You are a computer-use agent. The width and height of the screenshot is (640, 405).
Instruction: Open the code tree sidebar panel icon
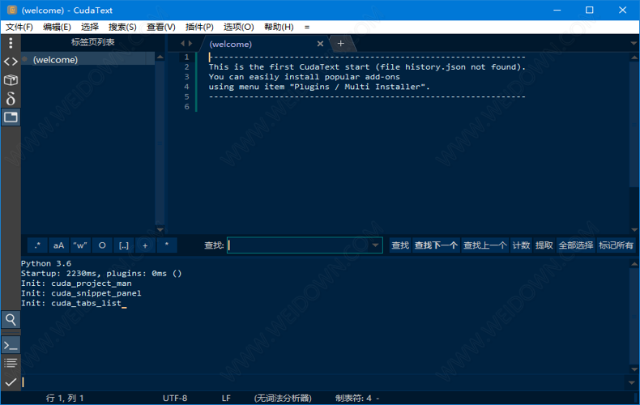11,62
